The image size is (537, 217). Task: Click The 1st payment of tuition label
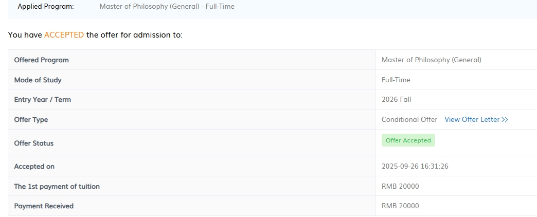(x=57, y=186)
